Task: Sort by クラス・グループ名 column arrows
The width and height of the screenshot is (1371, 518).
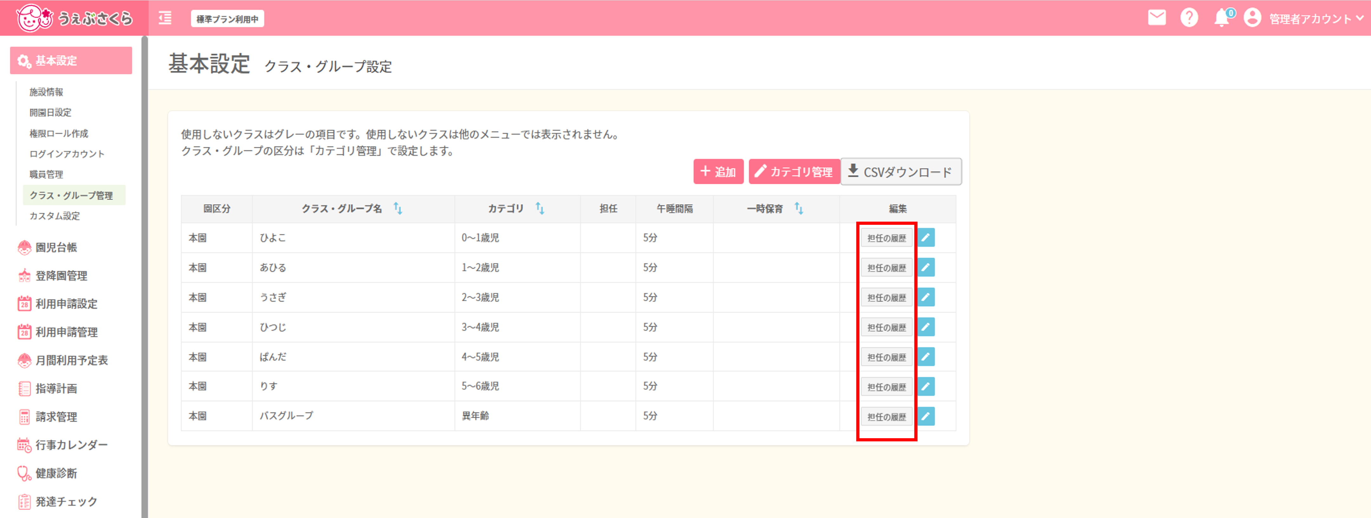Action: 398,208
